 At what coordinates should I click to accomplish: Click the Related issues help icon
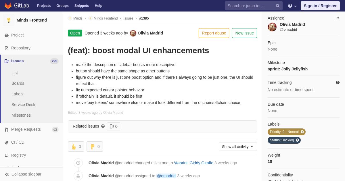coord(103,126)
